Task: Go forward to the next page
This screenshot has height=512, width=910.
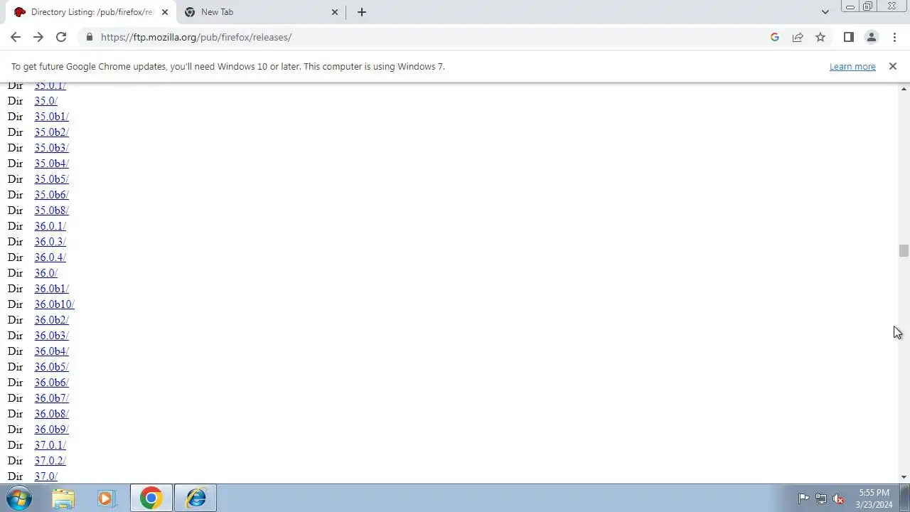Action: [38, 37]
